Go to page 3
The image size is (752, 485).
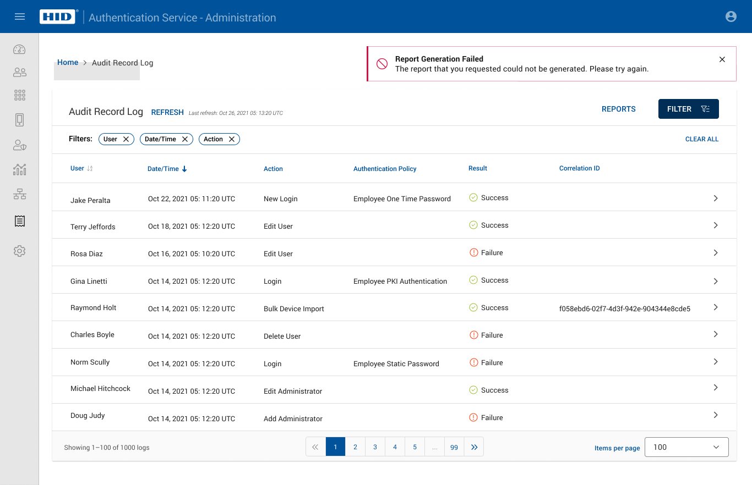pos(375,447)
